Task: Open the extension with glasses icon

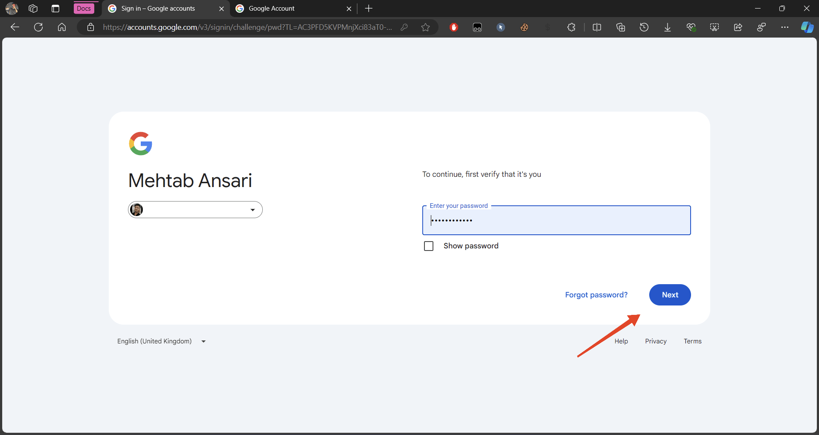Action: pyautogui.click(x=477, y=27)
